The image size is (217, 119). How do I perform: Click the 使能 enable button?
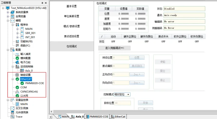[163, 62]
